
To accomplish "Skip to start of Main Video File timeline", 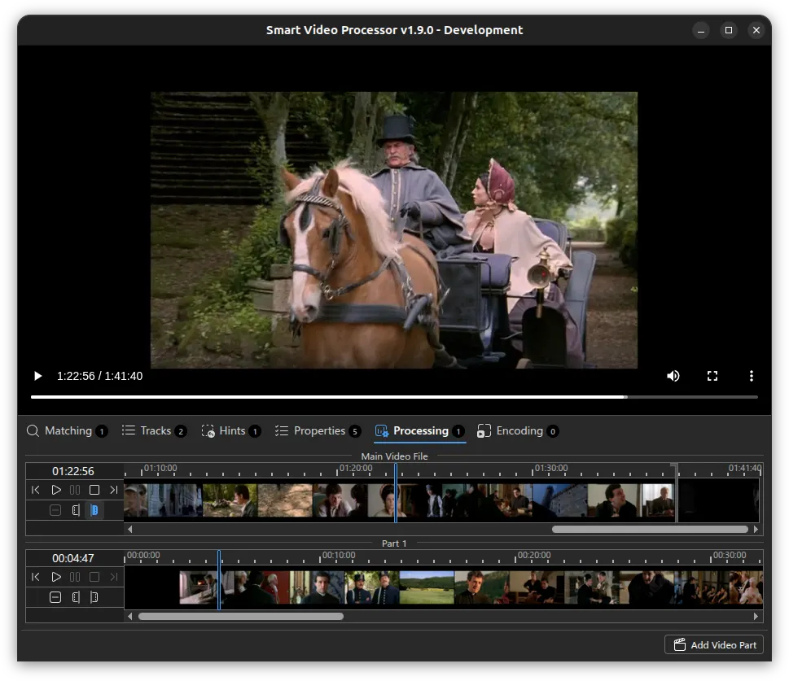I will click(36, 490).
